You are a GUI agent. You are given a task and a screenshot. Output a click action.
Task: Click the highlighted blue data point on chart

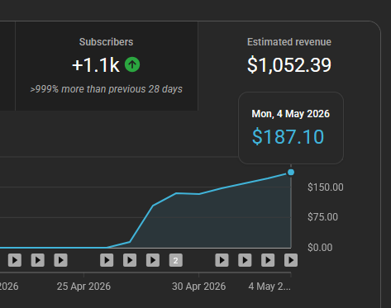(x=291, y=173)
